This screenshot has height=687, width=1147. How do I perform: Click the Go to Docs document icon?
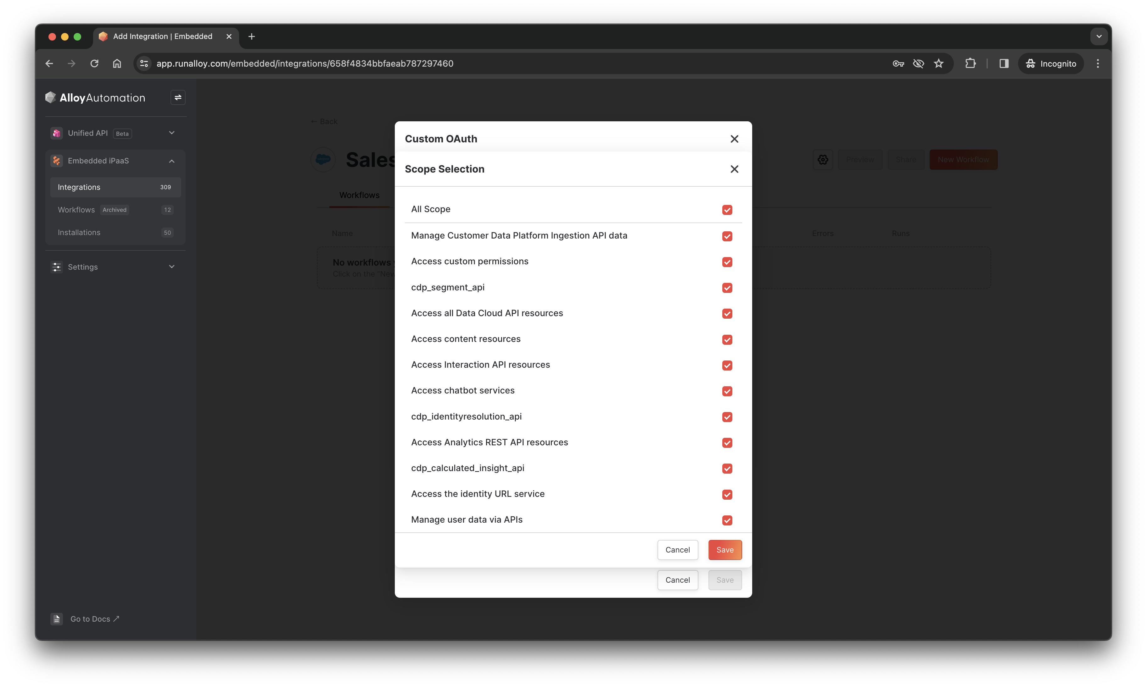[57, 619]
